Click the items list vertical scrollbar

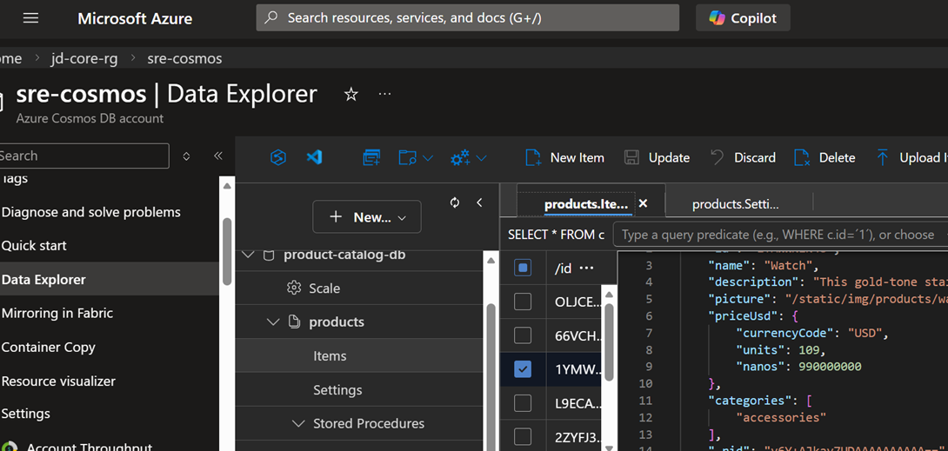coord(610,342)
